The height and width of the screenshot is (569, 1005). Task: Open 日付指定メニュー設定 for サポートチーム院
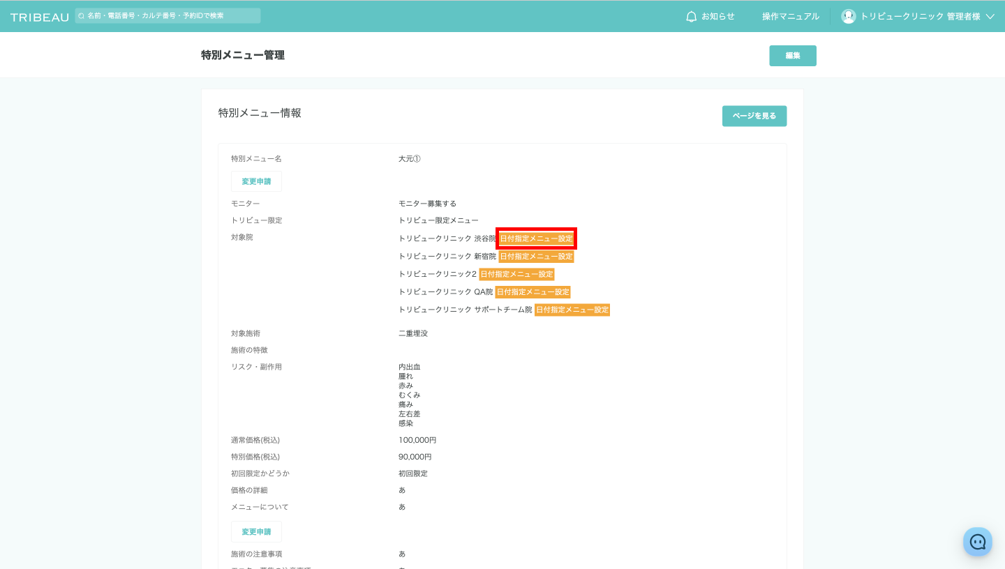coord(572,310)
